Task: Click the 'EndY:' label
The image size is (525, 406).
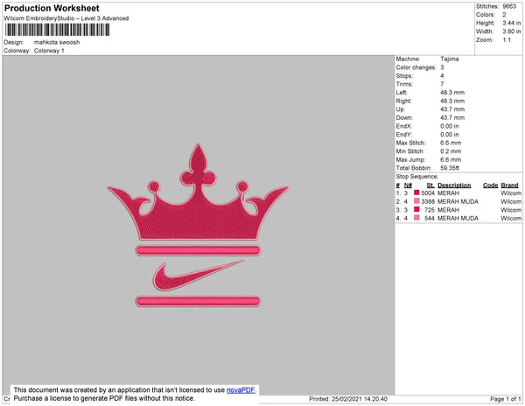Action: [404, 135]
